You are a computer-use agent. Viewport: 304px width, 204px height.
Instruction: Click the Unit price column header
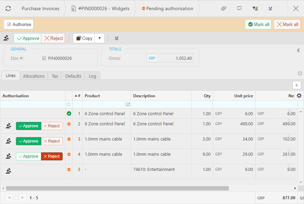[x=234, y=96]
